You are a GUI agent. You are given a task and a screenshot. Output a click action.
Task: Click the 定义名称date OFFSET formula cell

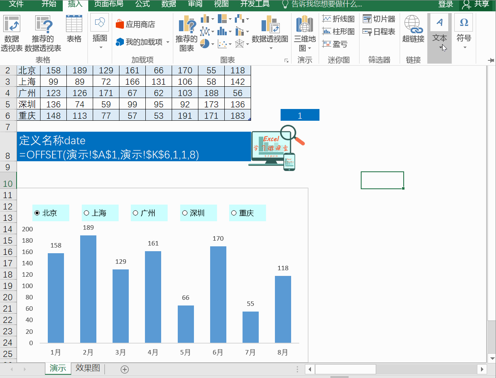(134, 147)
